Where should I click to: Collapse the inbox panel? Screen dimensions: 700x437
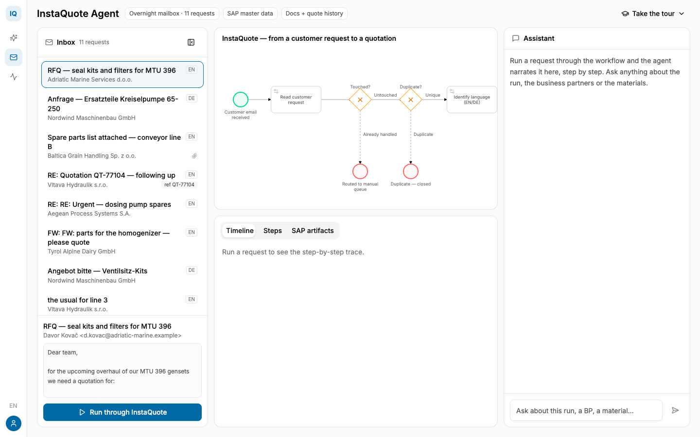191,42
